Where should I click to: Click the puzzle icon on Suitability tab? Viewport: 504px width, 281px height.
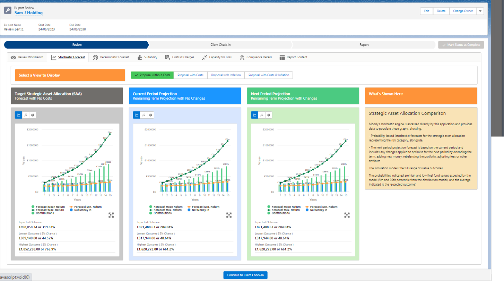click(x=140, y=57)
